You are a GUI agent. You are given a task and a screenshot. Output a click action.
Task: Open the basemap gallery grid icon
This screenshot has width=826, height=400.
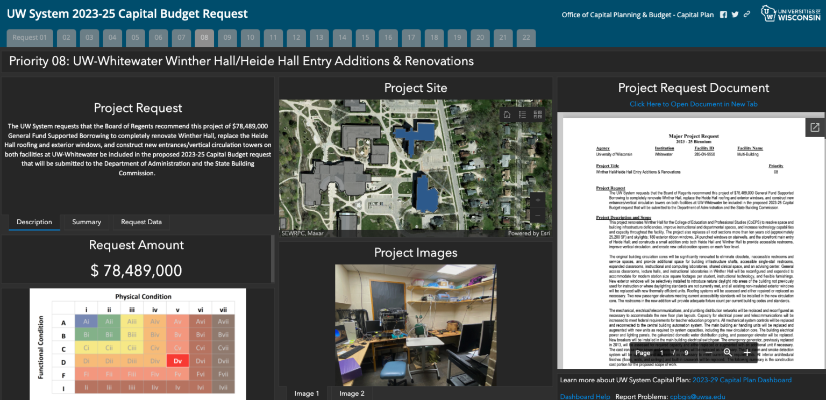[537, 115]
